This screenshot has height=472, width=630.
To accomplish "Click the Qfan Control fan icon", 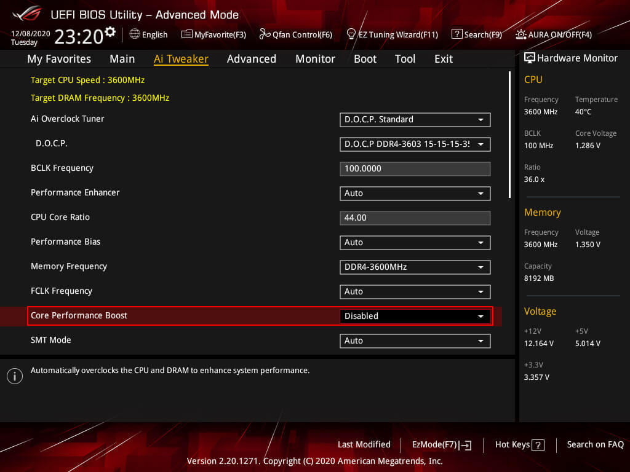I will 265,34.
